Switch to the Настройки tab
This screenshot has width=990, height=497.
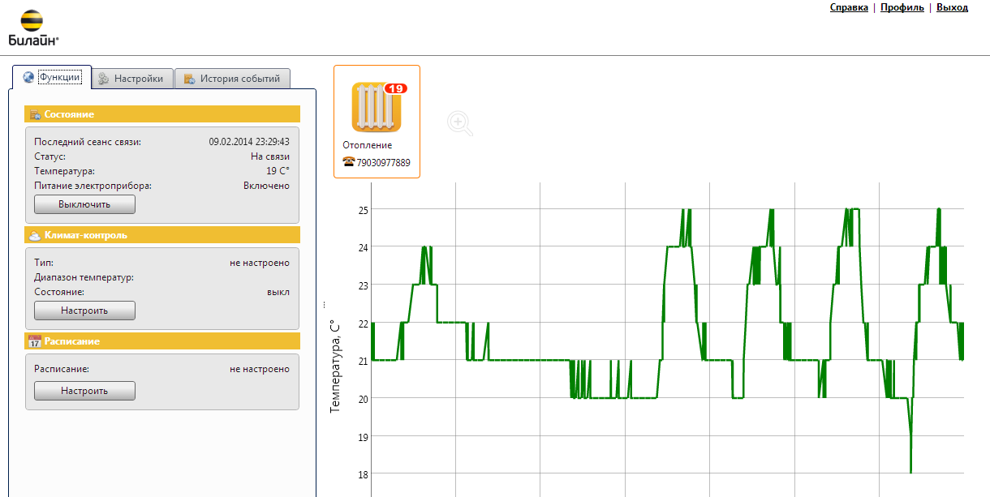[134, 79]
